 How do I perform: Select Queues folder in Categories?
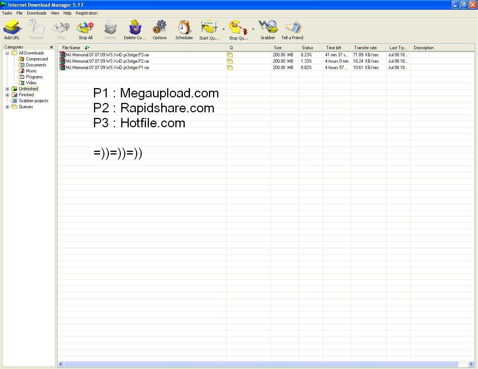[26, 107]
